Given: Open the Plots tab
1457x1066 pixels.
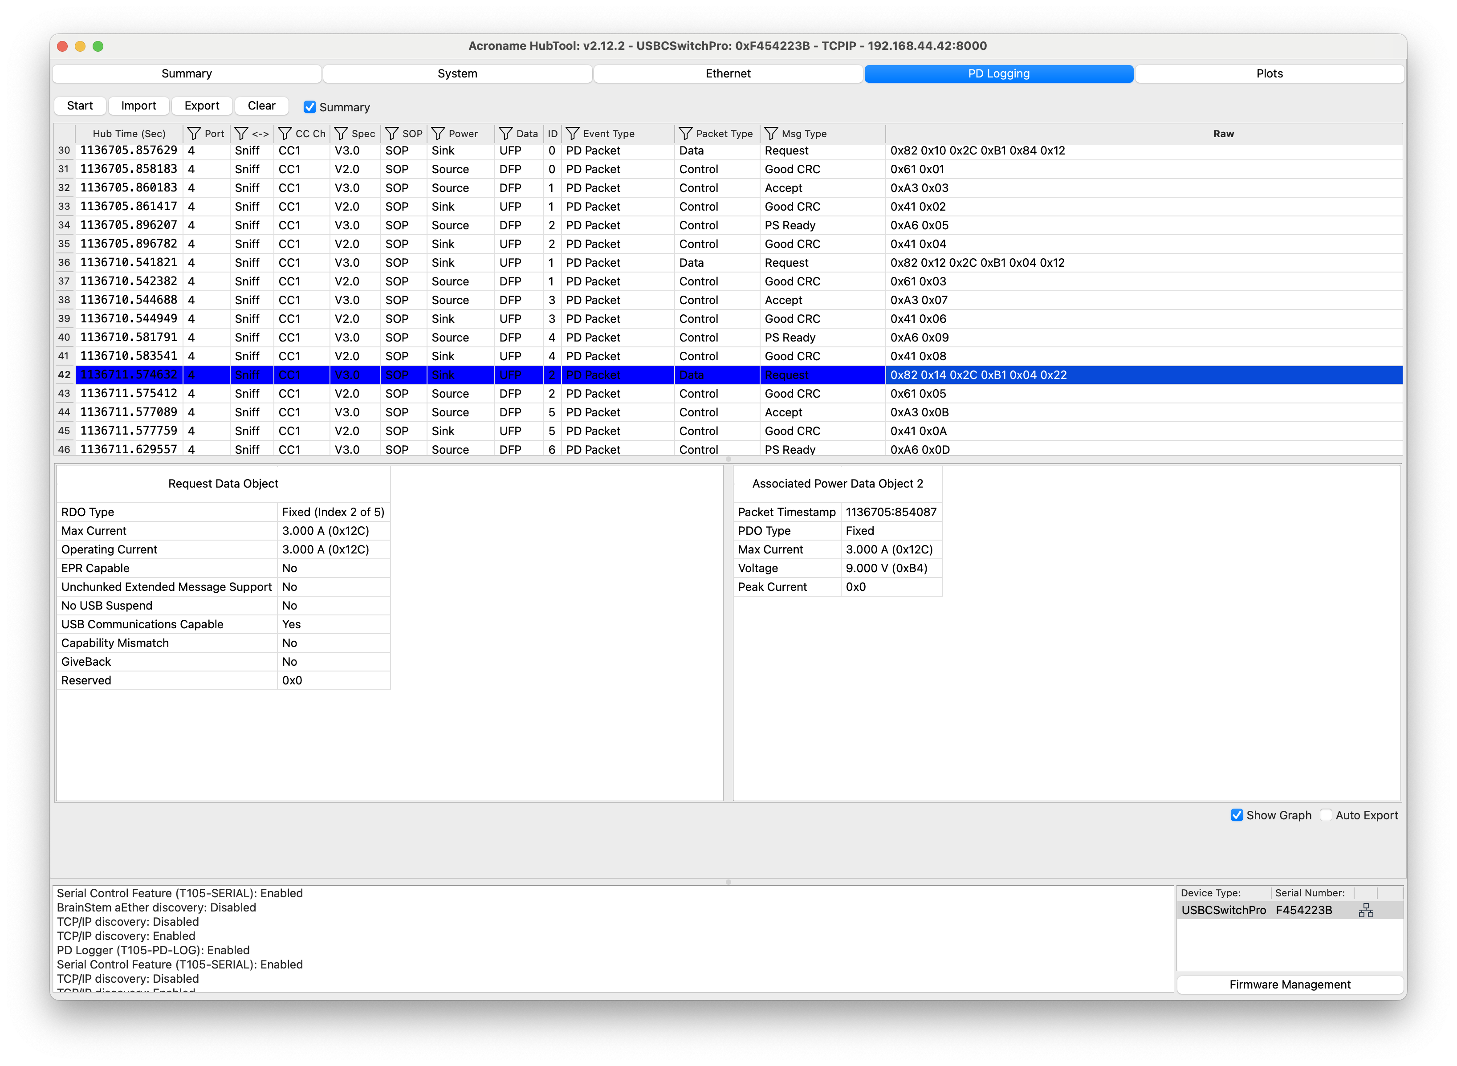Looking at the screenshot, I should tap(1269, 73).
